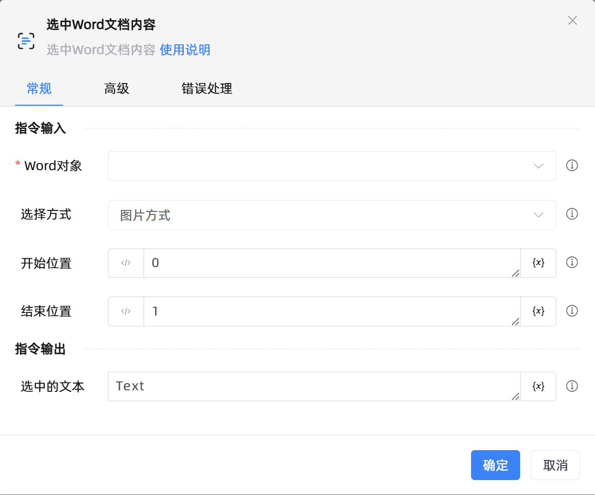Switch to the 常规 tab
This screenshot has width=595, height=495.
point(39,88)
